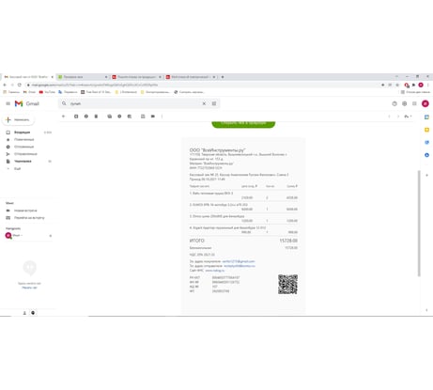Open the Keep side panel icon
The image size is (433, 390).
pos(426,130)
